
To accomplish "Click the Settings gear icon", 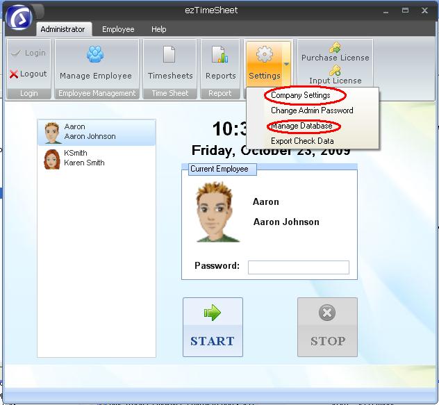I will click(x=264, y=54).
